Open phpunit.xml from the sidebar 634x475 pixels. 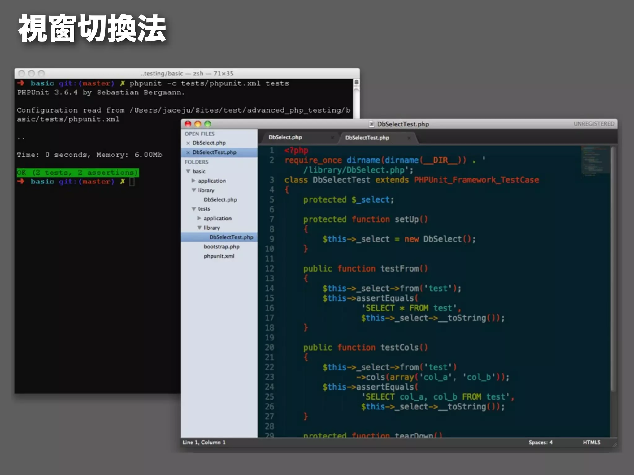219,256
